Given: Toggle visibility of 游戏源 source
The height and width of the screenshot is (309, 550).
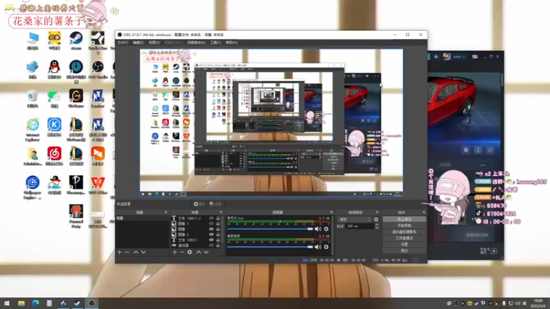Looking at the screenshot, I should click(x=211, y=245).
